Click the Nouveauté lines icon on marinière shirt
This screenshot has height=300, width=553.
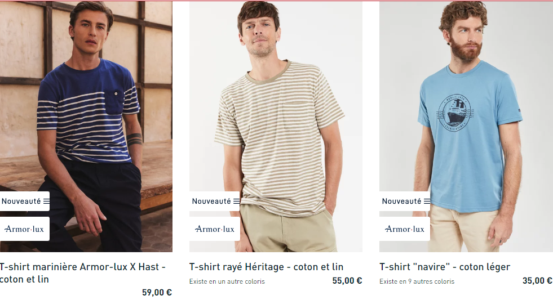pos(46,202)
